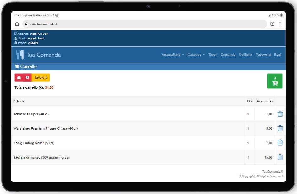The image size is (297, 194).
Task: Click the URL address field
Action: (145, 24)
